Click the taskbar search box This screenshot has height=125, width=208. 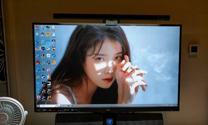click(50, 106)
